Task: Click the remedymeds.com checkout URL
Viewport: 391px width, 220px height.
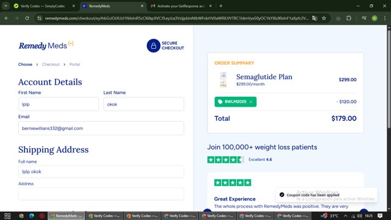Action: [177, 18]
